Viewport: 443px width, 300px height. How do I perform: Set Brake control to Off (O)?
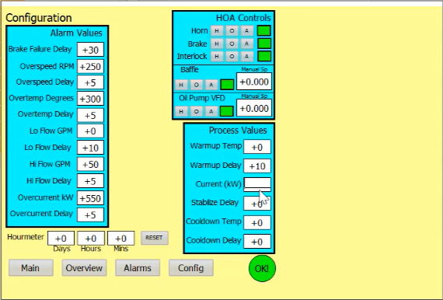(232, 44)
